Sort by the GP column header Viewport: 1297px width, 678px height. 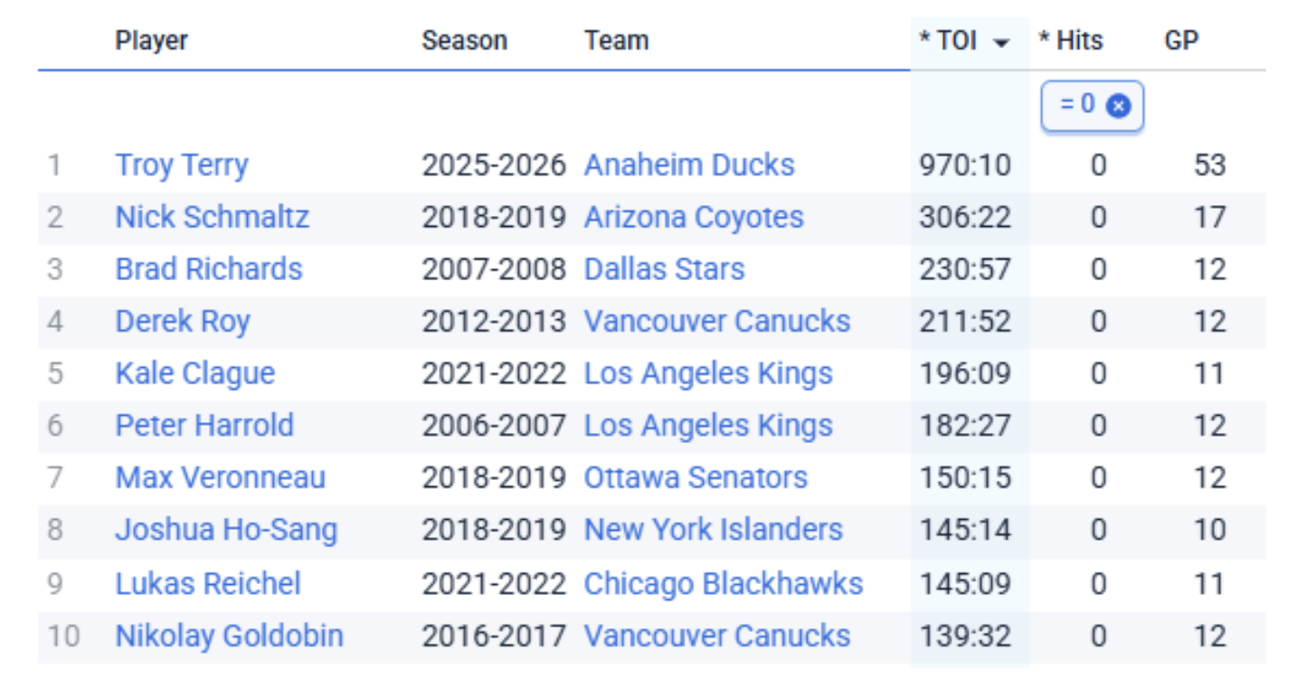pos(1181,41)
